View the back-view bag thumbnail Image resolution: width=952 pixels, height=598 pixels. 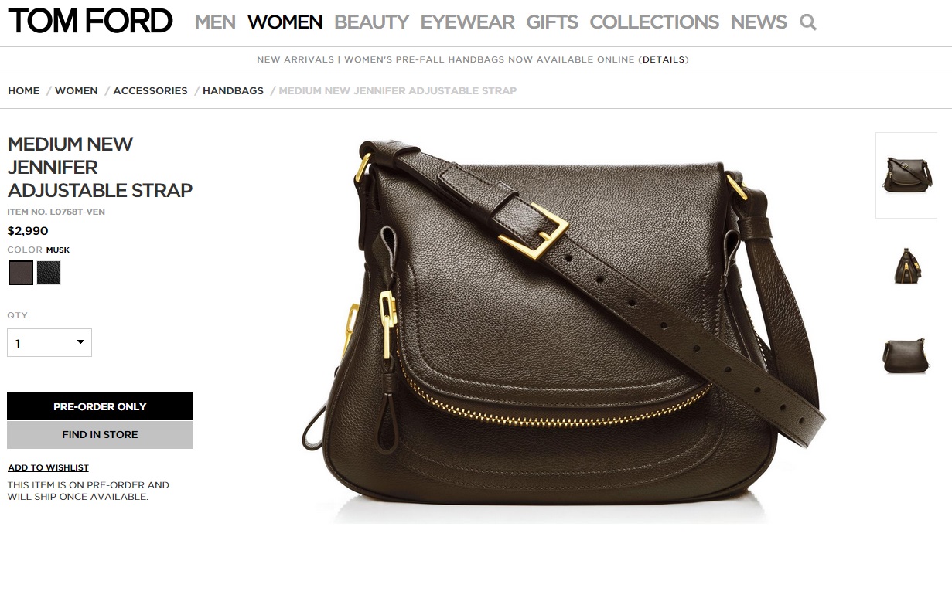[906, 356]
